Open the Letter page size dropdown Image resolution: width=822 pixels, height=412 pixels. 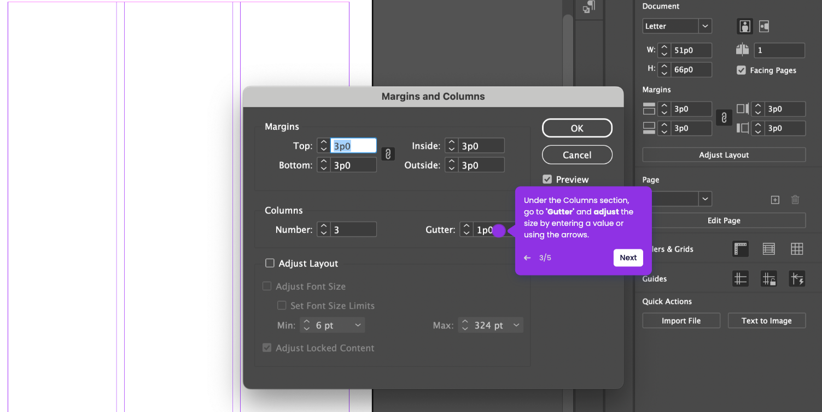677,26
